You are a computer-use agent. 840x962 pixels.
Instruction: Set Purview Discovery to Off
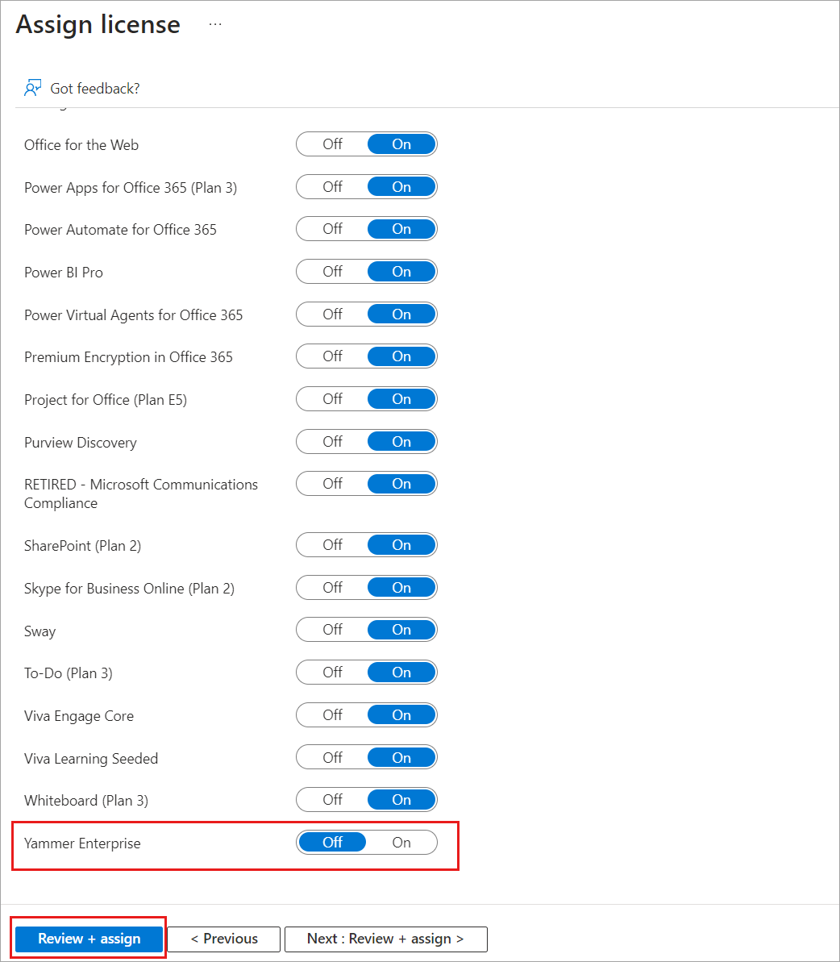pyautogui.click(x=332, y=442)
